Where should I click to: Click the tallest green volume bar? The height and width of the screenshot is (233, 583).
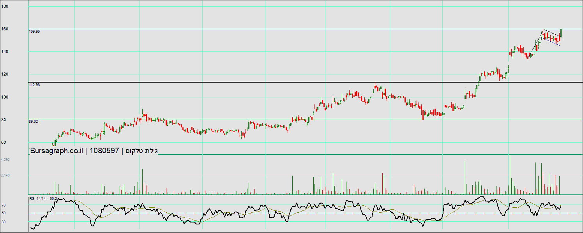[509, 175]
